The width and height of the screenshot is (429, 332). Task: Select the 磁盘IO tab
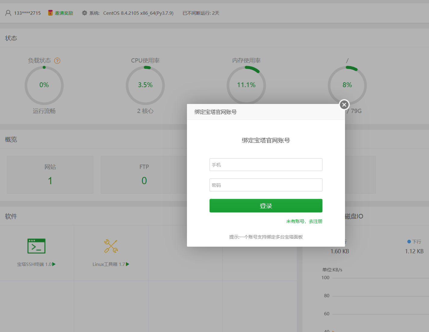pos(354,216)
